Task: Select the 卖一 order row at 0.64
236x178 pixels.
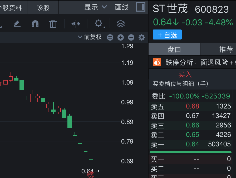Action: click(x=191, y=144)
